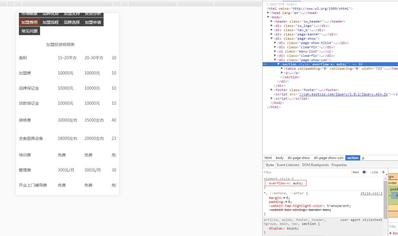The width and height of the screenshot is (398, 236).
Task: Click the 常见问题 navigation button
Action: pyautogui.click(x=29, y=31)
